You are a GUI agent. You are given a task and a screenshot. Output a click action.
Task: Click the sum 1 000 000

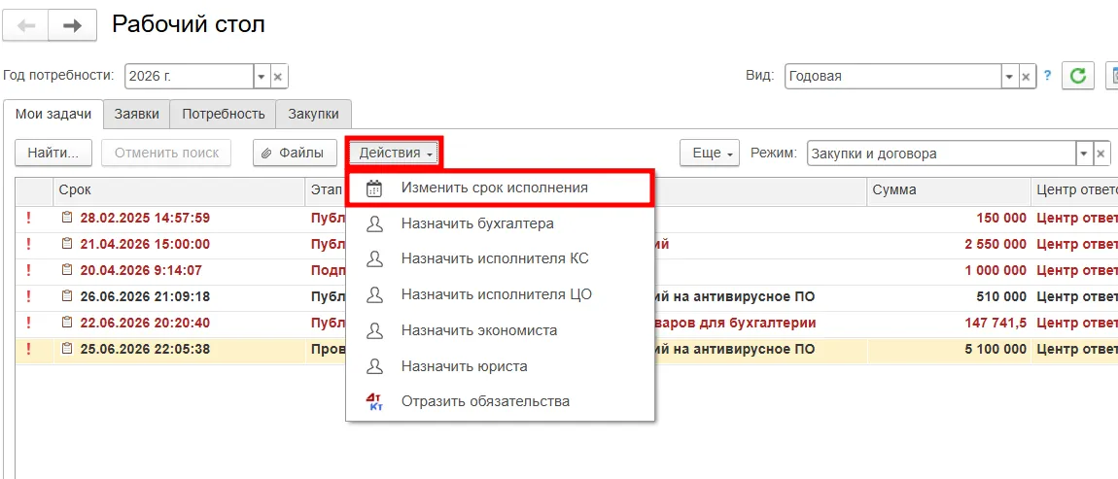[x=996, y=270]
